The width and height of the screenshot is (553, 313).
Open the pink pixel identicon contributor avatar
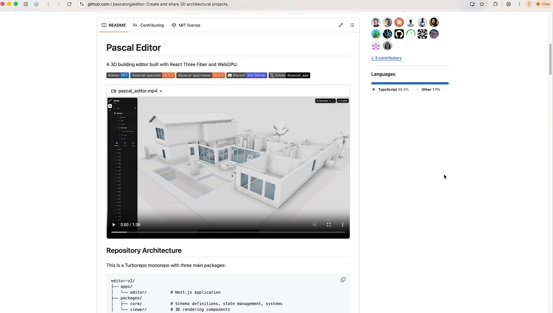tap(376, 46)
